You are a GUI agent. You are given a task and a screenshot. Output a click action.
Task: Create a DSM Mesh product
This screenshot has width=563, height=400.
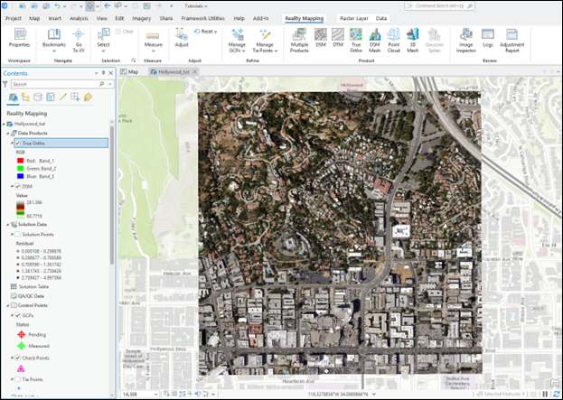click(374, 40)
